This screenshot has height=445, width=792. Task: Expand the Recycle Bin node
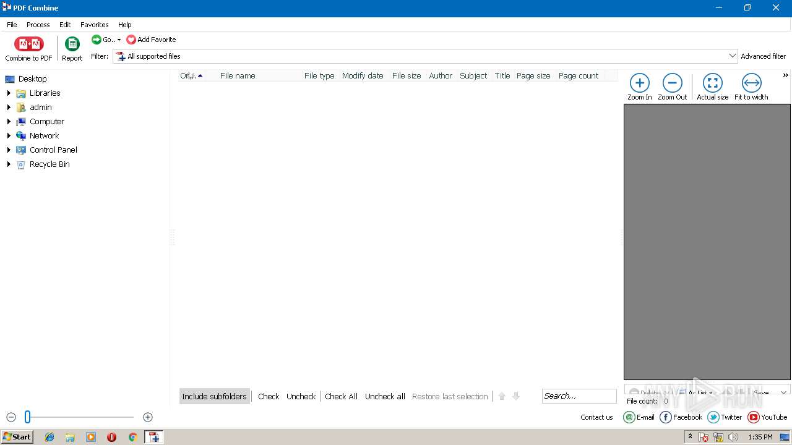[9, 164]
